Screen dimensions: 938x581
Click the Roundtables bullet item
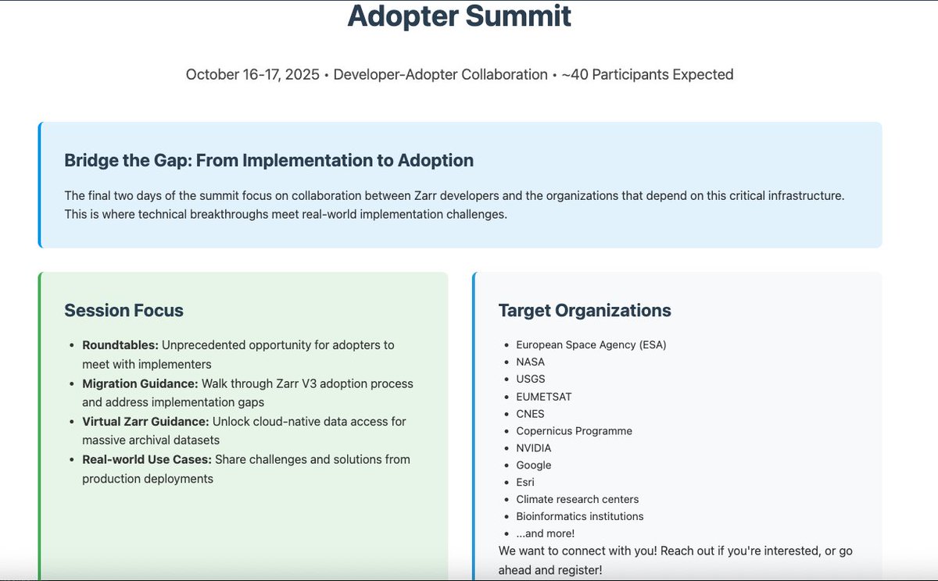click(238, 355)
